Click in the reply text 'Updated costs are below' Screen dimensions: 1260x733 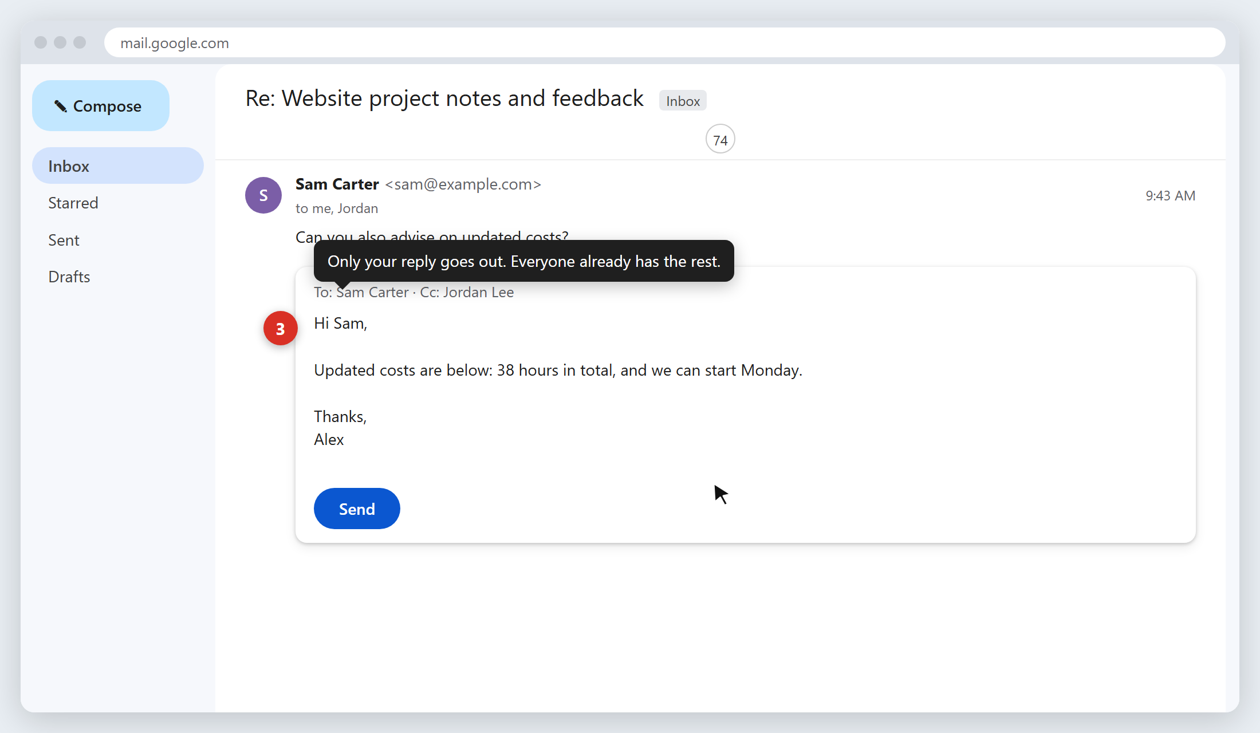(403, 371)
